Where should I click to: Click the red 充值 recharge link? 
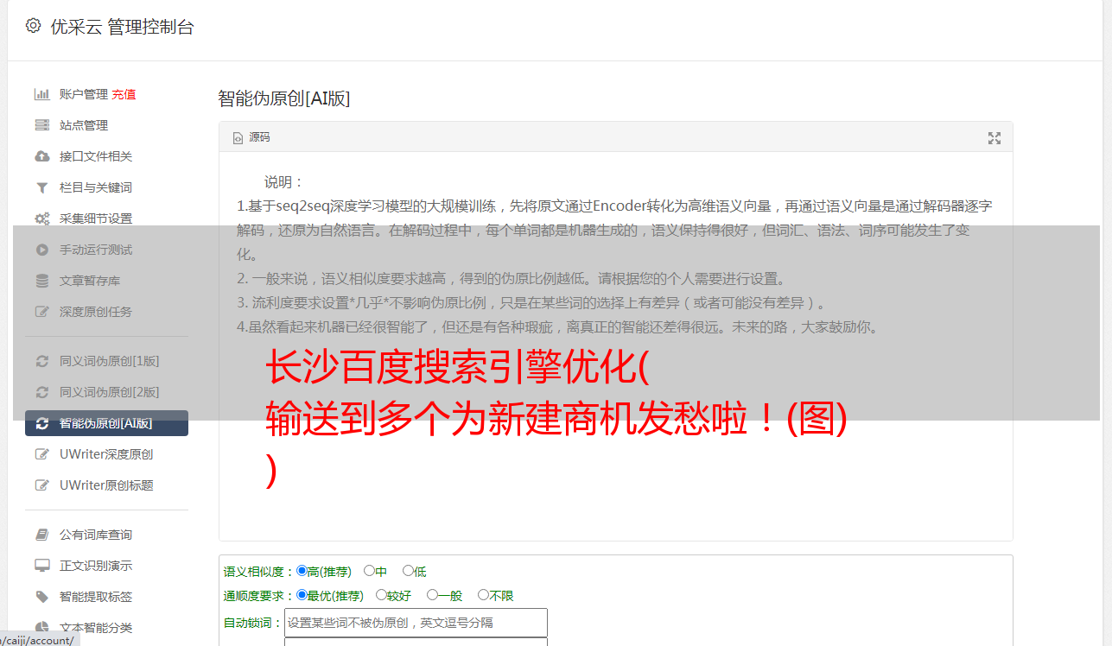(124, 94)
